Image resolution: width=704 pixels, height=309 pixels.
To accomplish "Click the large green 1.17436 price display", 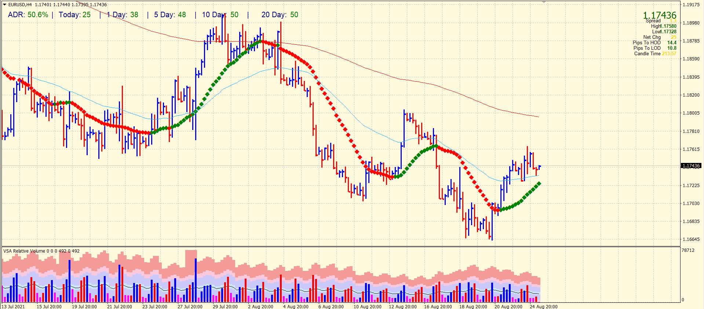I will tap(659, 15).
